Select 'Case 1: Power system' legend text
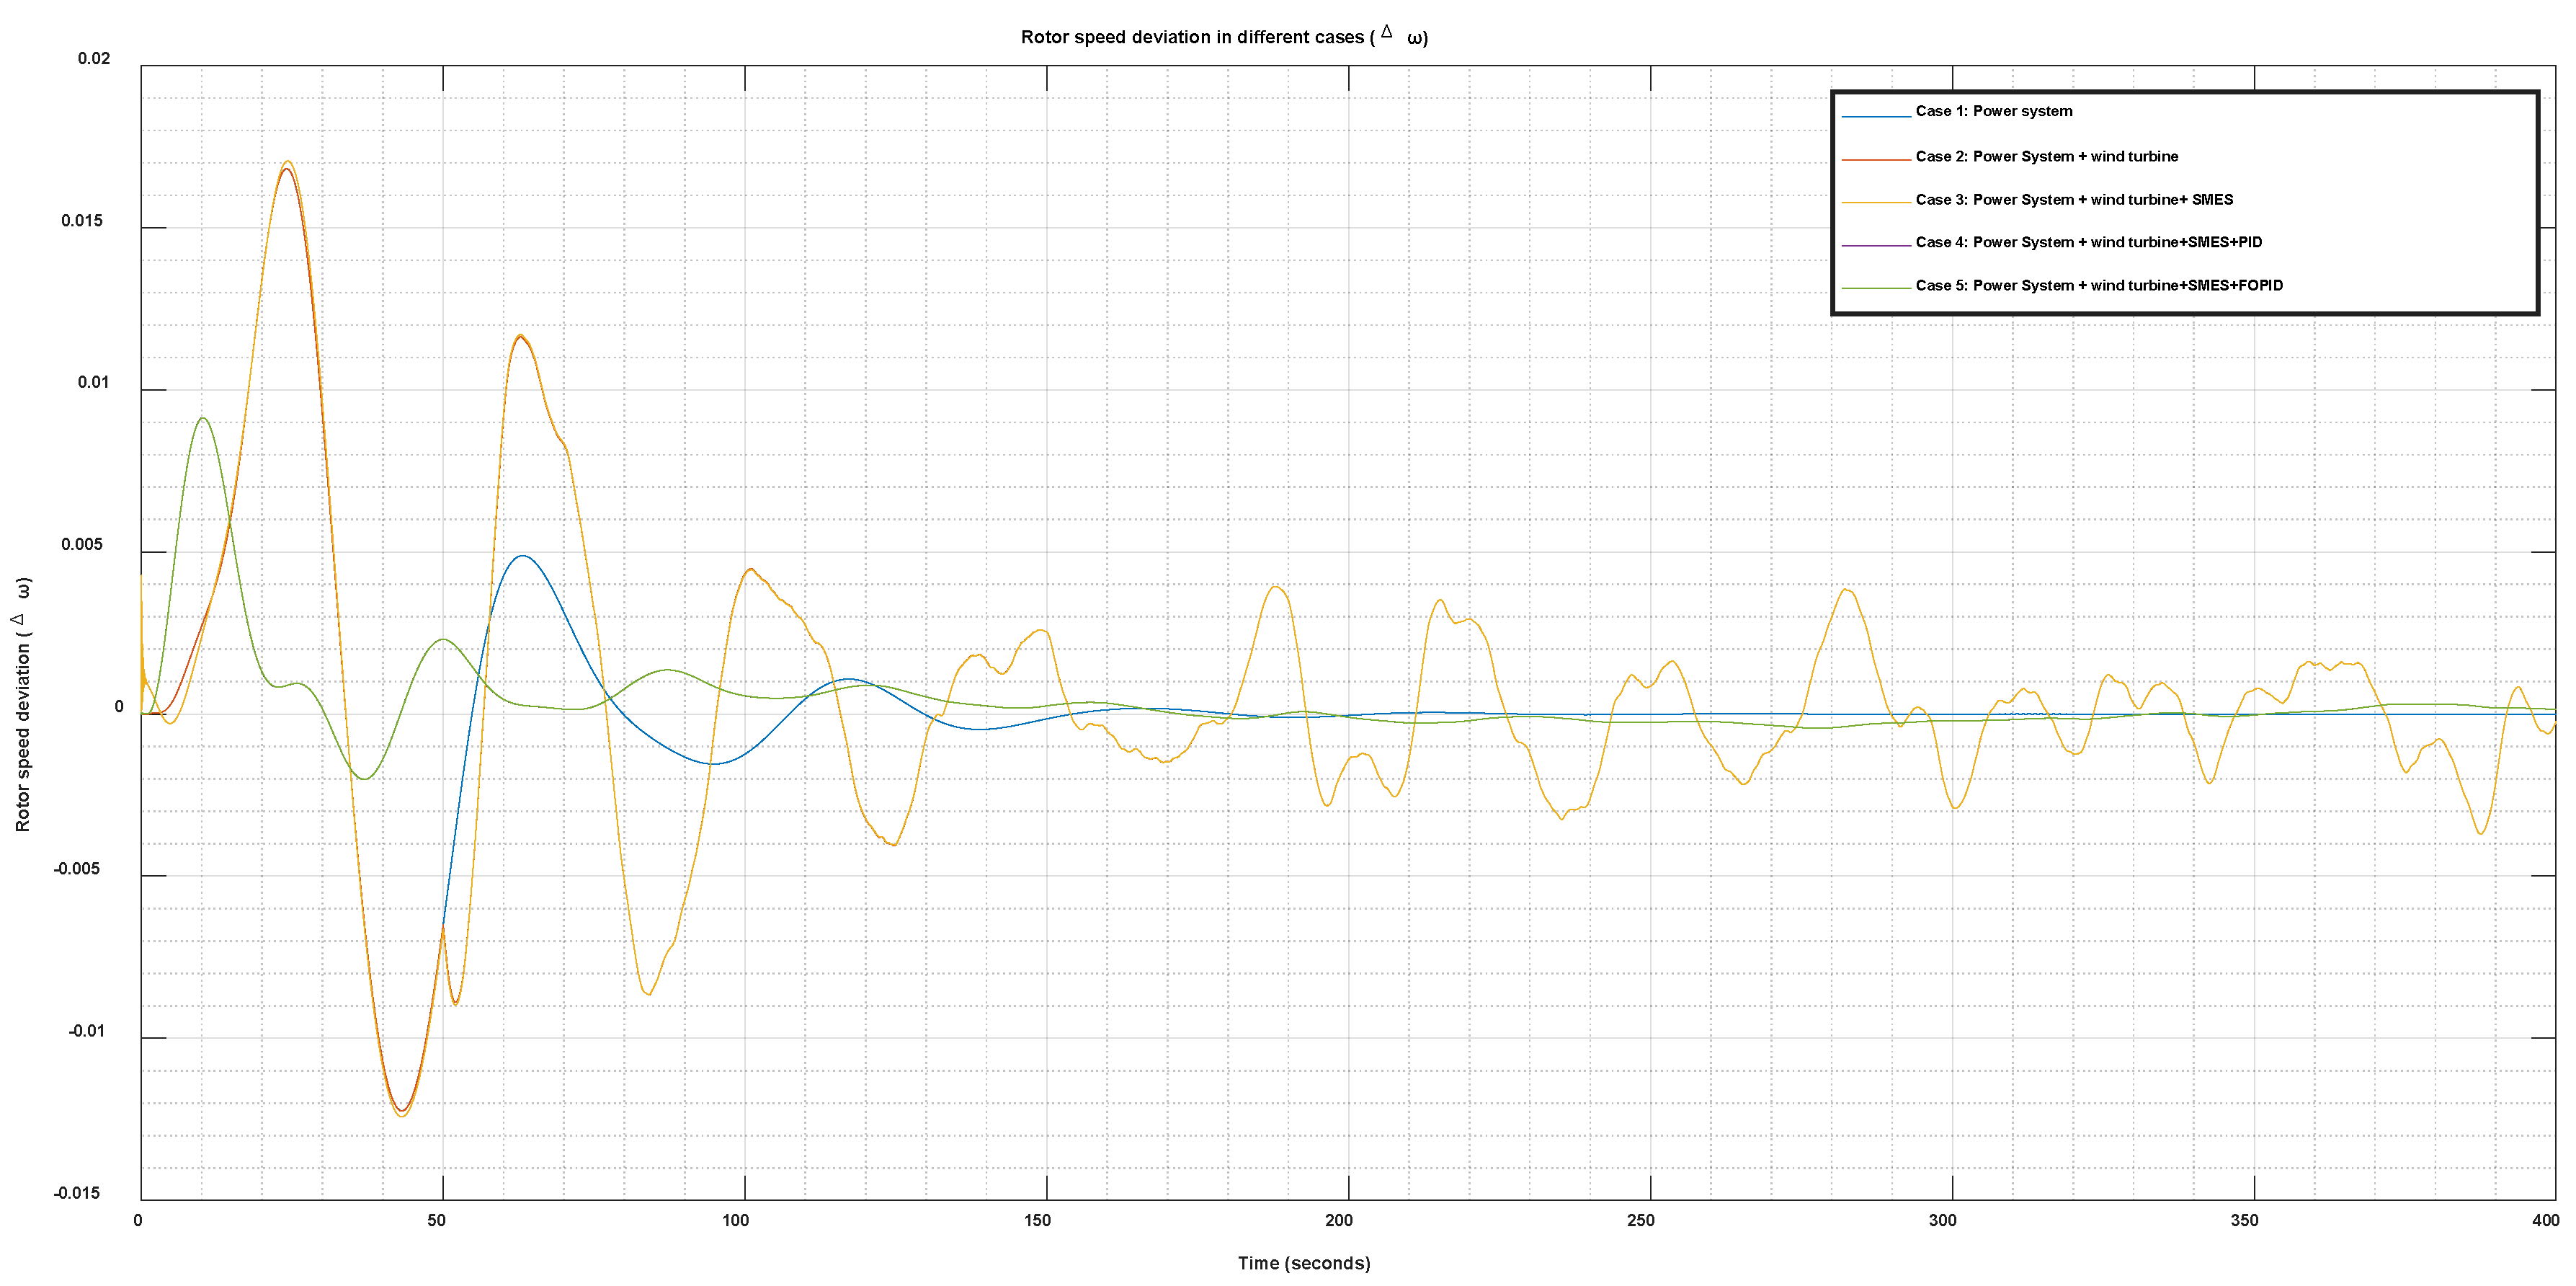This screenshot has height=1286, width=2576. [1993, 111]
